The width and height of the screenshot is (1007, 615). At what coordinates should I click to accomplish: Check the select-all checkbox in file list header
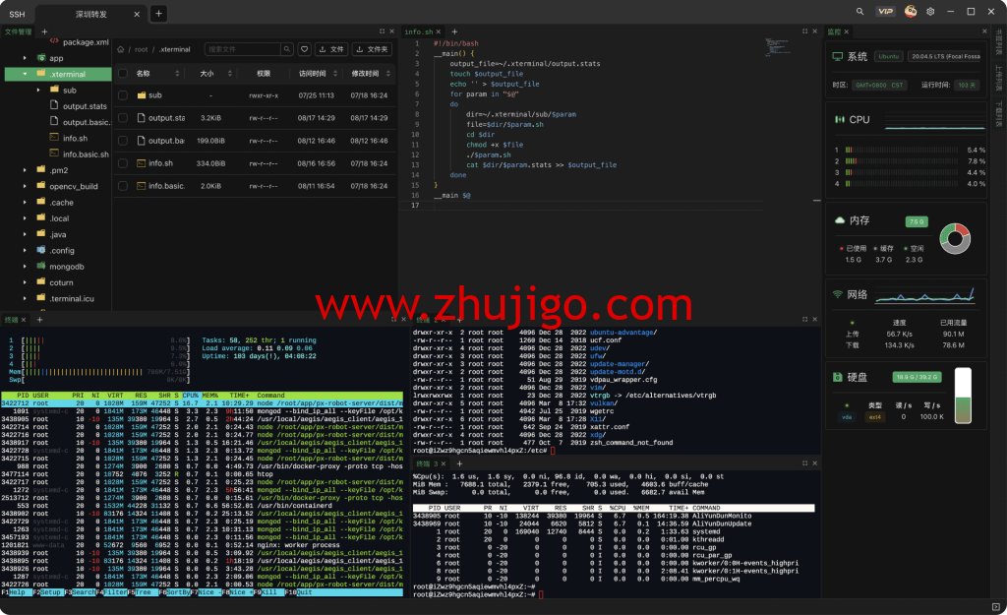(x=123, y=74)
